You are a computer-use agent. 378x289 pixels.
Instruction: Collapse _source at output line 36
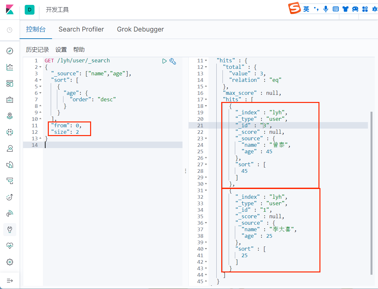click(206, 223)
